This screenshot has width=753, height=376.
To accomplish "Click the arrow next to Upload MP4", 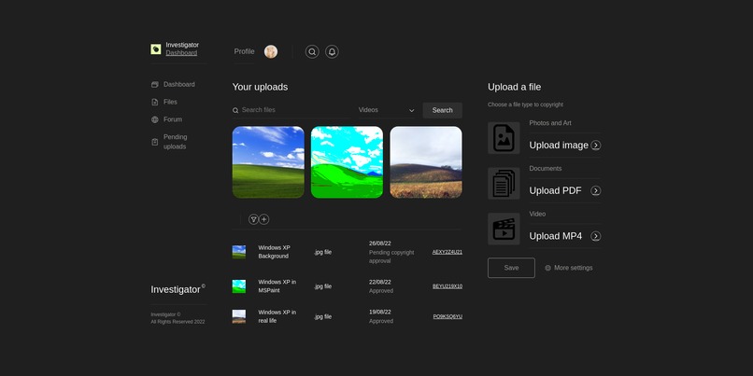I will 596,236.
